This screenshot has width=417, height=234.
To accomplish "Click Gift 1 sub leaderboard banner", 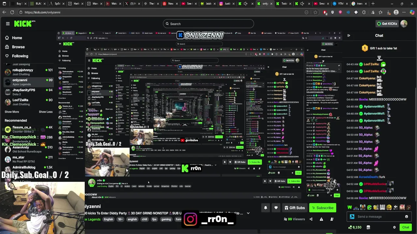I will [x=379, y=48].
